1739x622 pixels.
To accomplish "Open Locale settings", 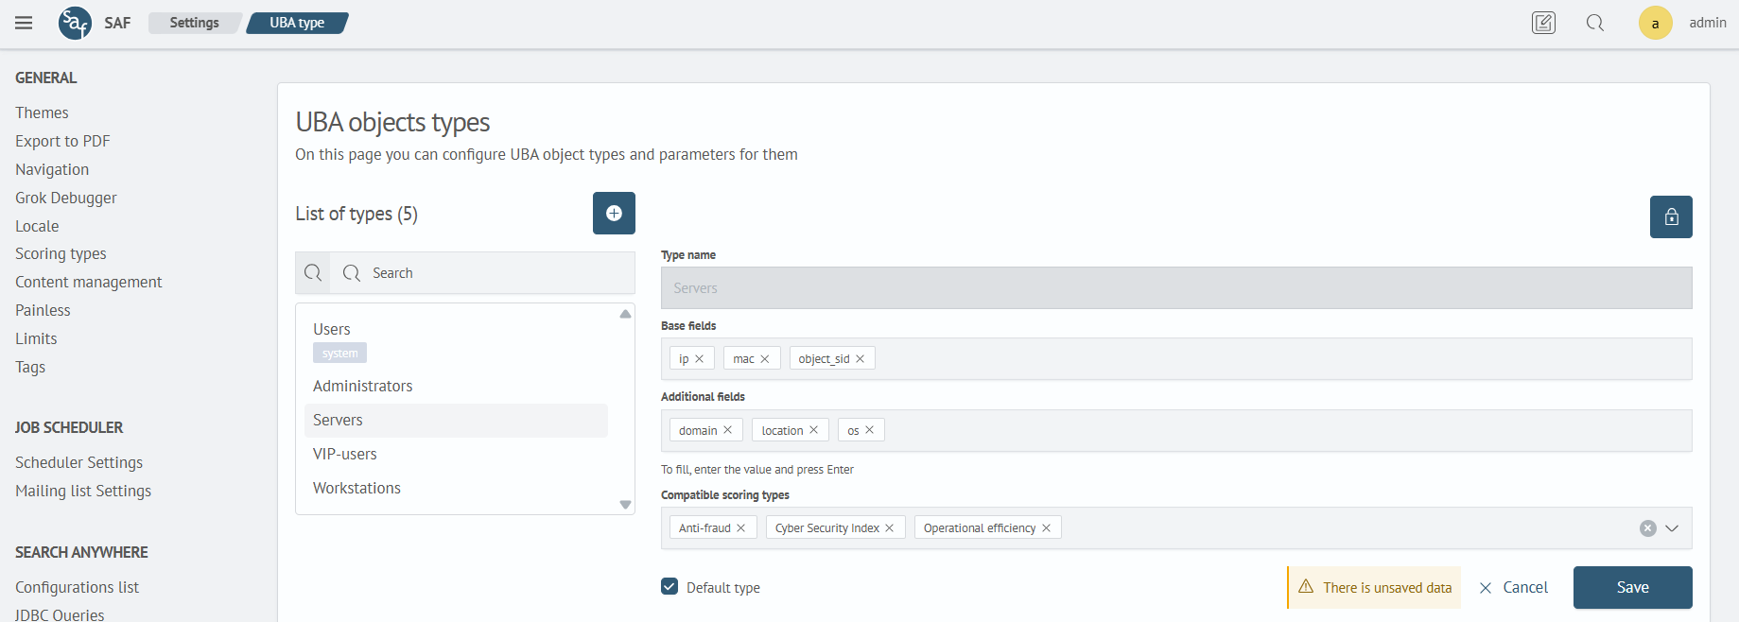I will click(x=37, y=226).
